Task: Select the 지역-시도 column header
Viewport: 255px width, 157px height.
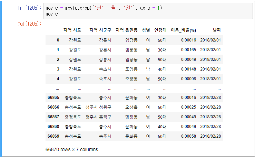Action: (72, 30)
